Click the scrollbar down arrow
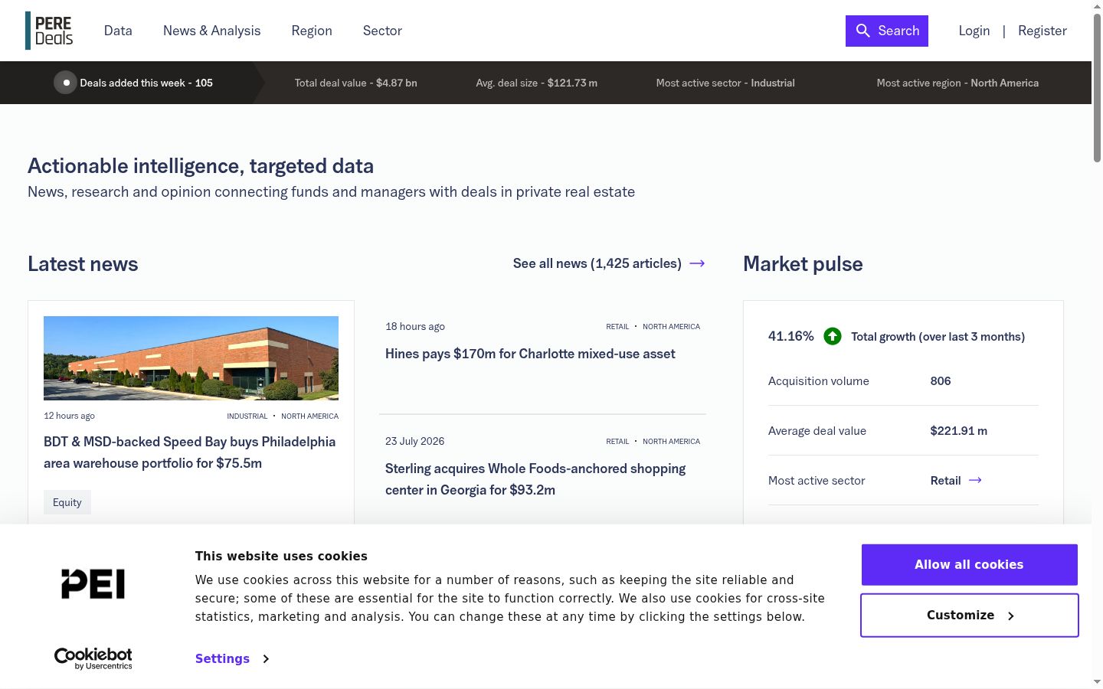This screenshot has width=1103, height=689. tap(1097, 681)
